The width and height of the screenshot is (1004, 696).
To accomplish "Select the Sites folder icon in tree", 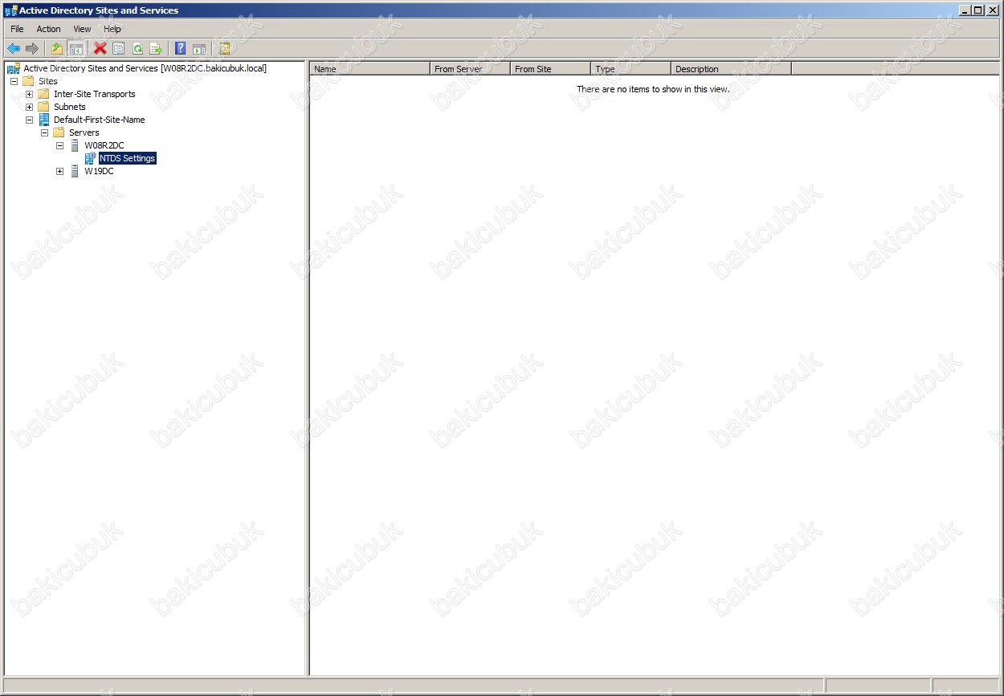I will 29,81.
